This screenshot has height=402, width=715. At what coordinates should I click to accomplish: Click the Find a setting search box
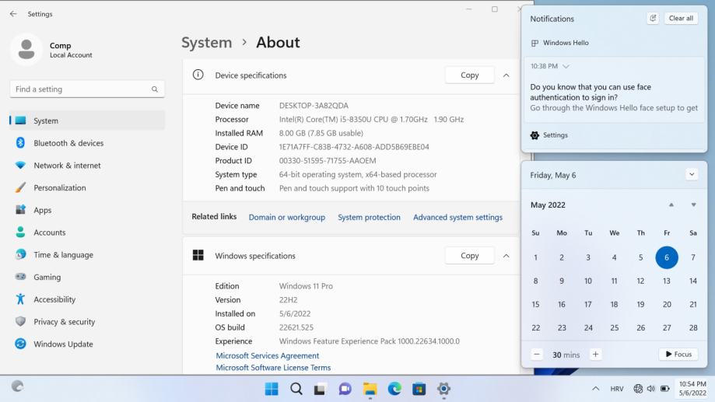[82, 89]
